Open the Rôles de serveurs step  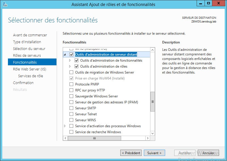[x=27, y=55]
